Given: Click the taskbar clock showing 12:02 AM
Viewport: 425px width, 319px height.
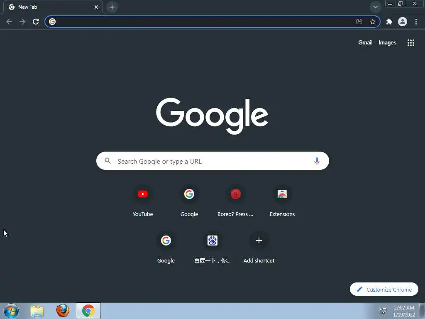Looking at the screenshot, I should (x=404, y=311).
